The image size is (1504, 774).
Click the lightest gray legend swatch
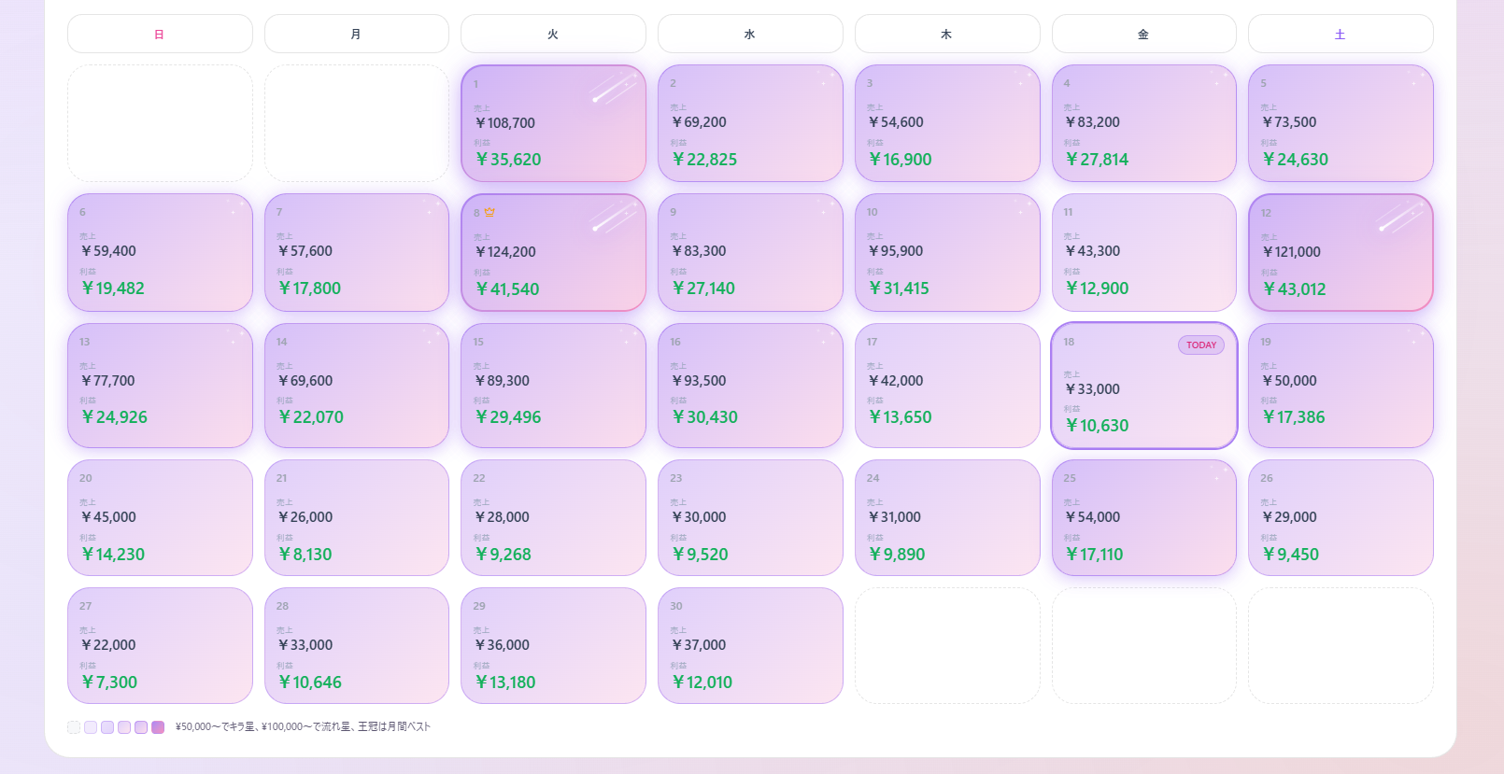click(x=74, y=727)
